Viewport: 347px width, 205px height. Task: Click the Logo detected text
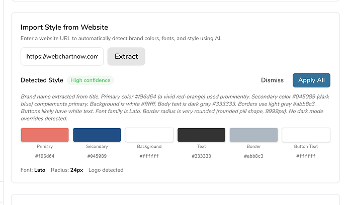106,170
